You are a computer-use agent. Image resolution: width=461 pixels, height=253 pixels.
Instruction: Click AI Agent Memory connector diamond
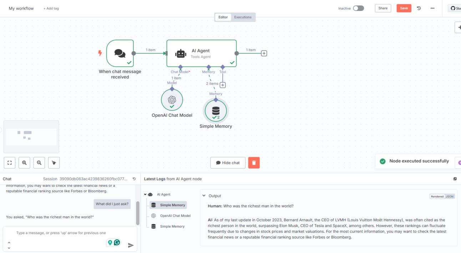[209, 67]
